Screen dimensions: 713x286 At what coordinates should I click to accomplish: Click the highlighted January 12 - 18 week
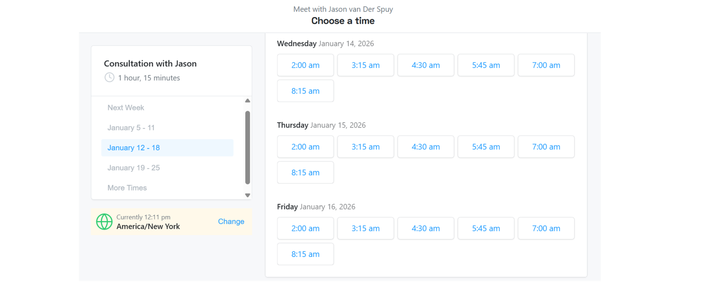click(x=133, y=147)
